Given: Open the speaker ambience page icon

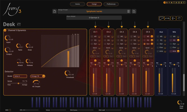Looking at the screenshot, I should tap(173, 18).
